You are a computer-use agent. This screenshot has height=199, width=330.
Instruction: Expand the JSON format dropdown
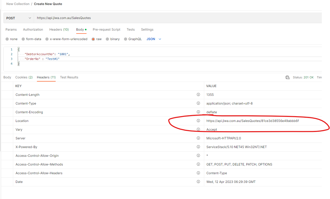[154, 39]
